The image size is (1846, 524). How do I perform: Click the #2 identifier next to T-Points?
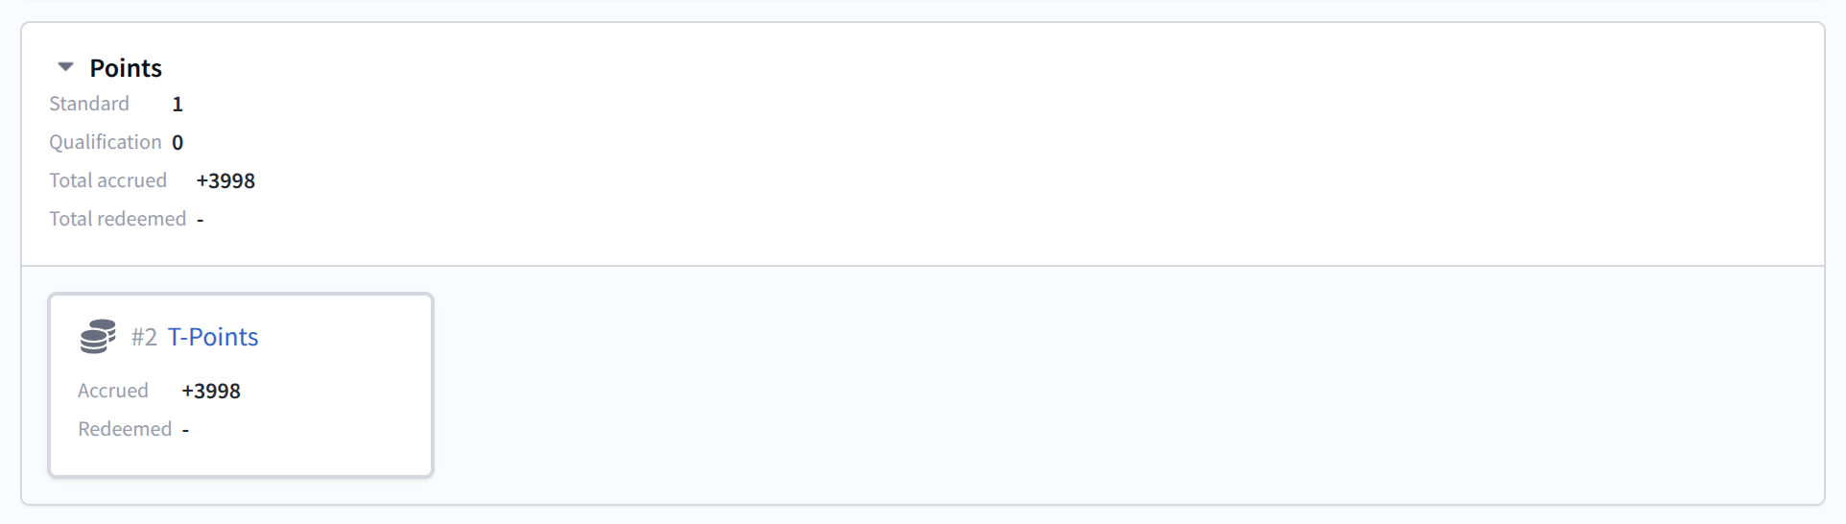144,337
